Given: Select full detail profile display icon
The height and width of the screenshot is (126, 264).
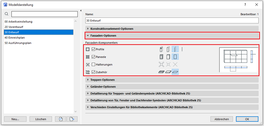Looking at the screenshot, I should pos(161,49).
